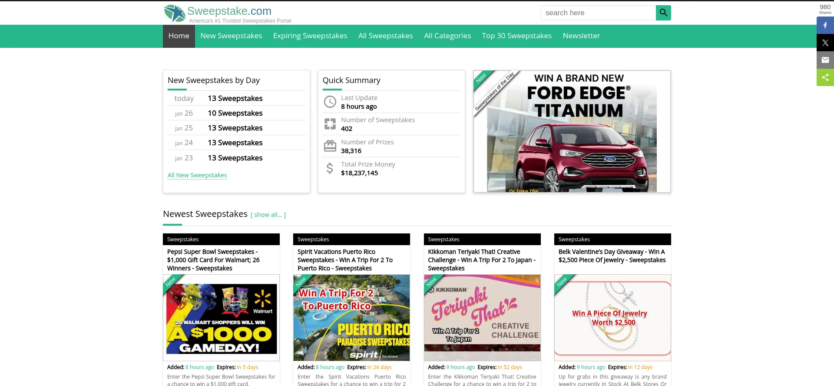
Task: Select Jan 24 '13 Sweepstakes' row
Action: 236,143
